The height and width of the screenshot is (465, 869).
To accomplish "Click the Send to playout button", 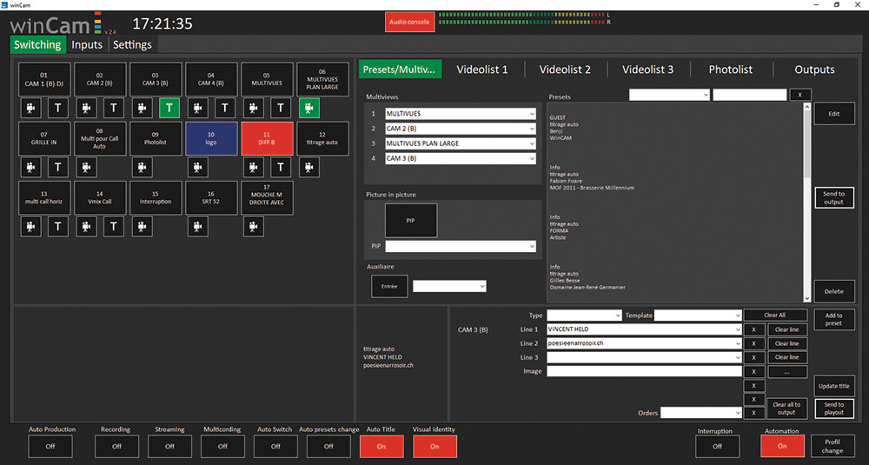I will (x=833, y=409).
